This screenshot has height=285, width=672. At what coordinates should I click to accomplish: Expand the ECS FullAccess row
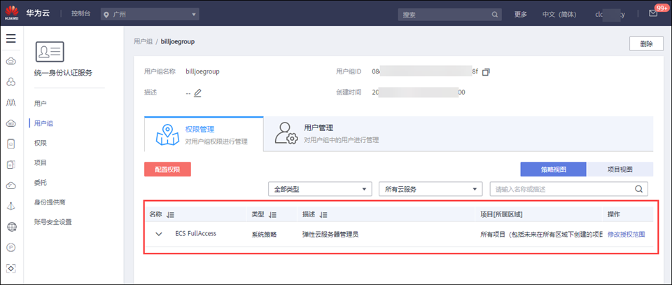159,234
